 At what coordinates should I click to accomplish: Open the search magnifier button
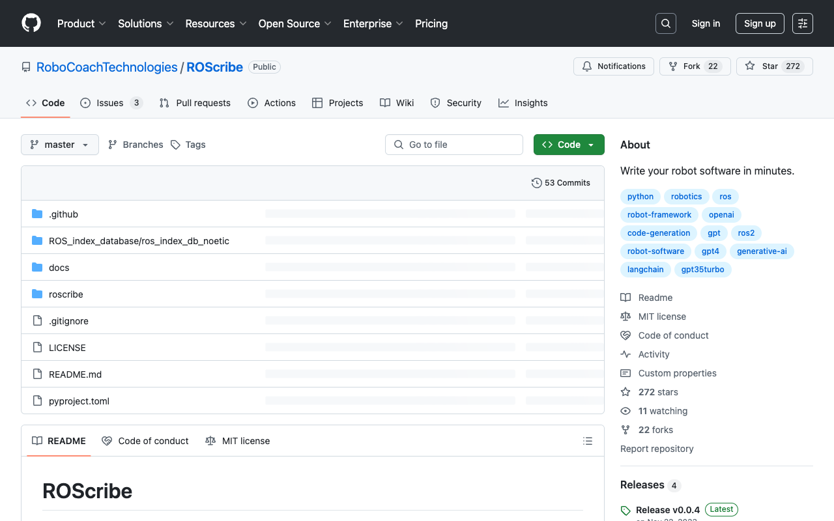666,23
